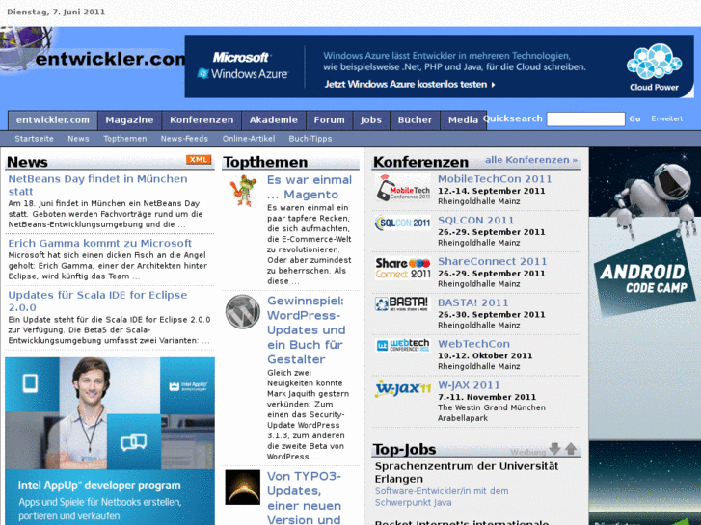
Task: Click the Go search button
Action: click(x=634, y=118)
